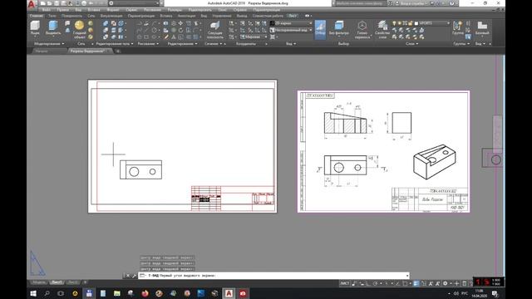Image resolution: width=532 pixels, height=299 pixels.
Task: Open a new drawing tab with plus button
Action: 118,51
